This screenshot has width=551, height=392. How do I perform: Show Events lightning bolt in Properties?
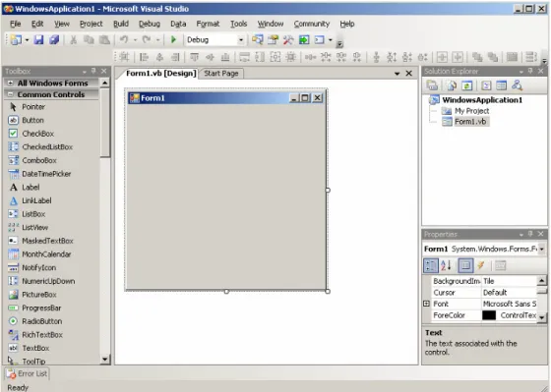pyautogui.click(x=481, y=265)
